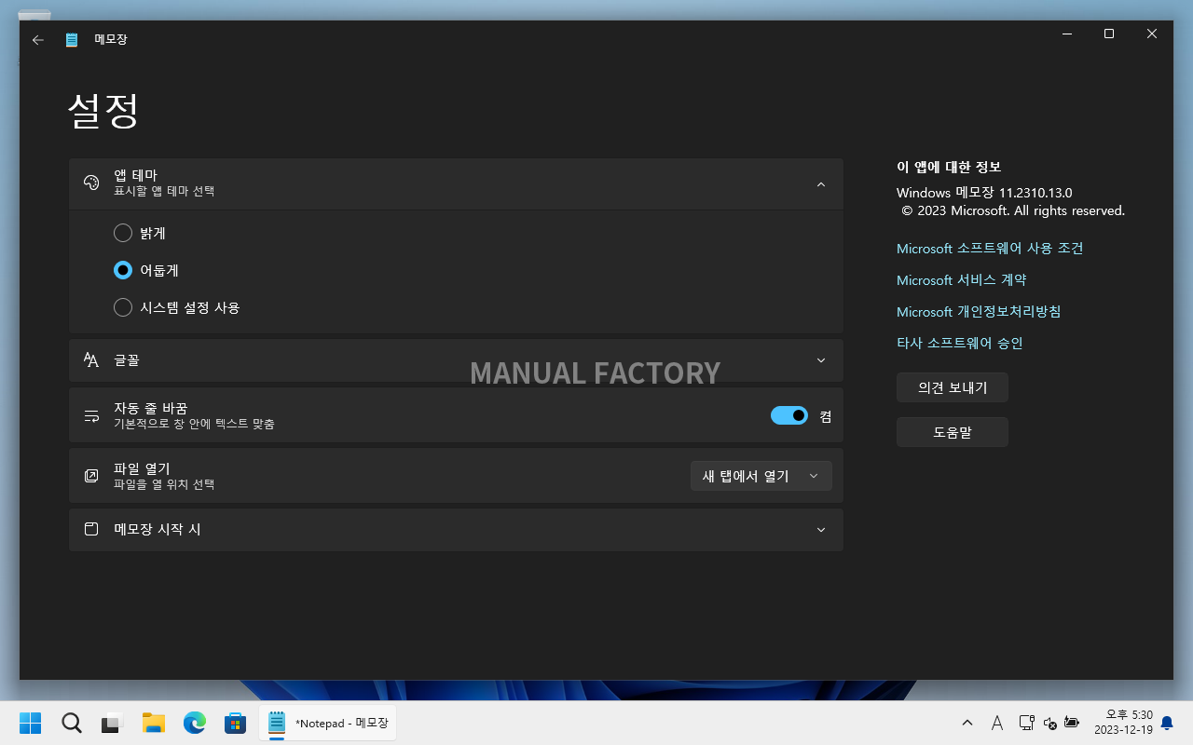Click the muted volume icon in tray

pos(1049,723)
